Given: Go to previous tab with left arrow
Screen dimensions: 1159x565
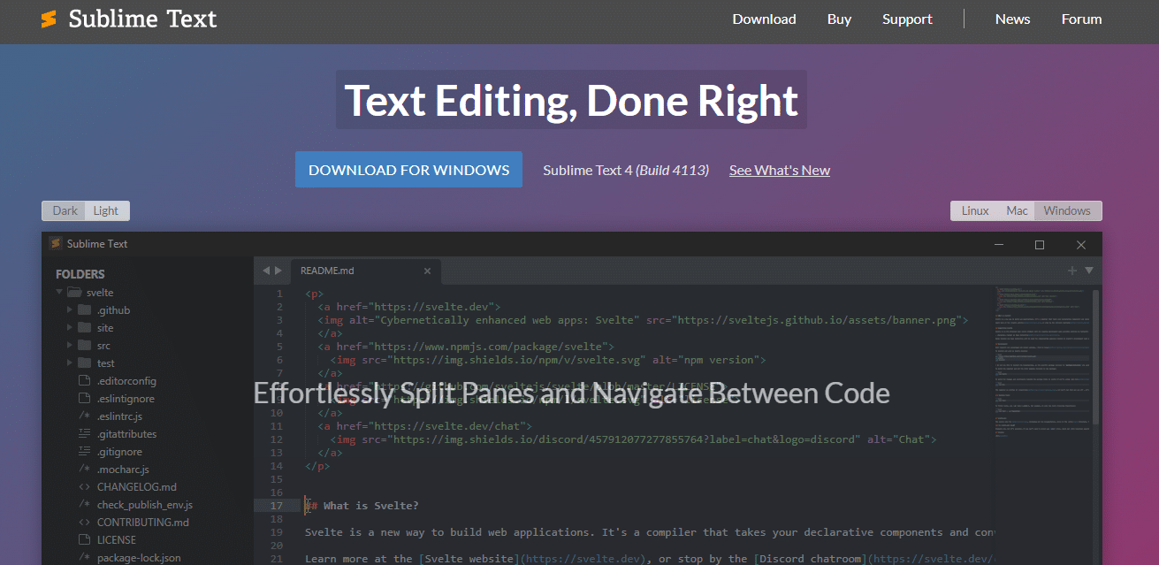Looking at the screenshot, I should pyautogui.click(x=264, y=271).
